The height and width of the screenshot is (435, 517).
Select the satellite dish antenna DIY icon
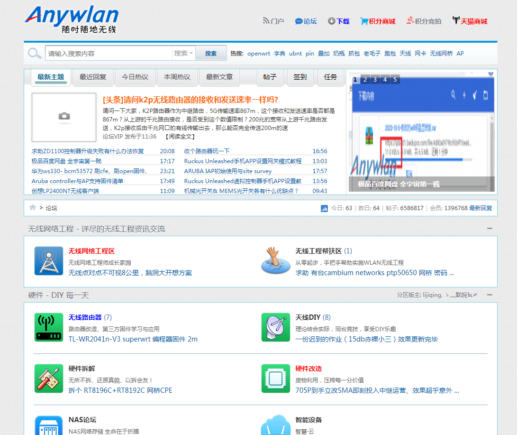tap(275, 327)
